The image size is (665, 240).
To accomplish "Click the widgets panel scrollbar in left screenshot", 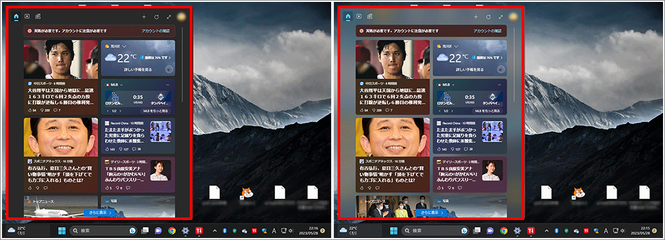I will point(182,64).
